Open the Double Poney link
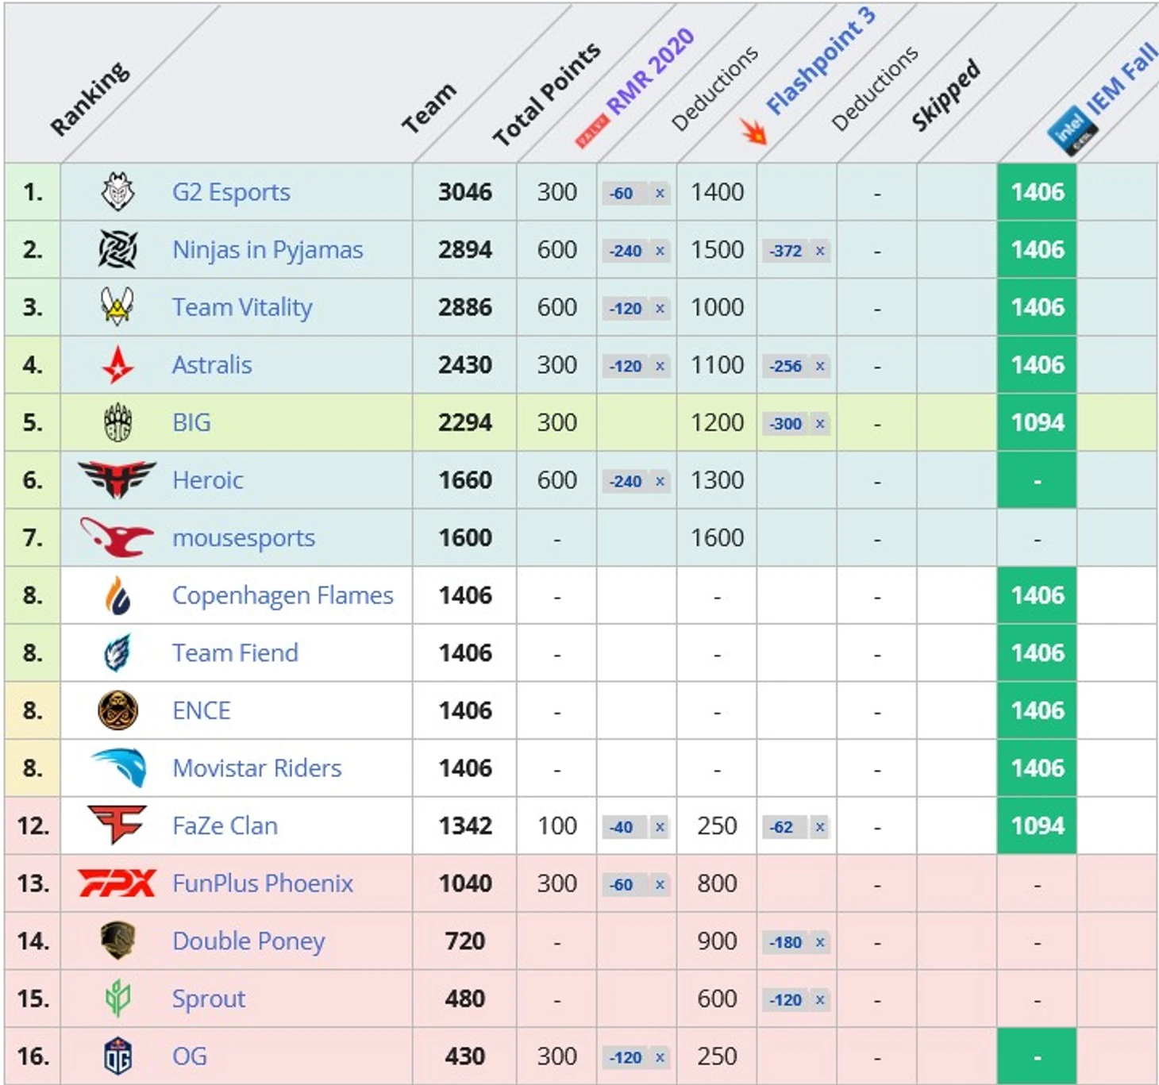The image size is (1159, 1085). coord(248,941)
